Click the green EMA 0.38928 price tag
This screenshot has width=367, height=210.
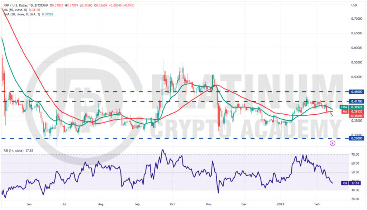[x=352, y=107]
